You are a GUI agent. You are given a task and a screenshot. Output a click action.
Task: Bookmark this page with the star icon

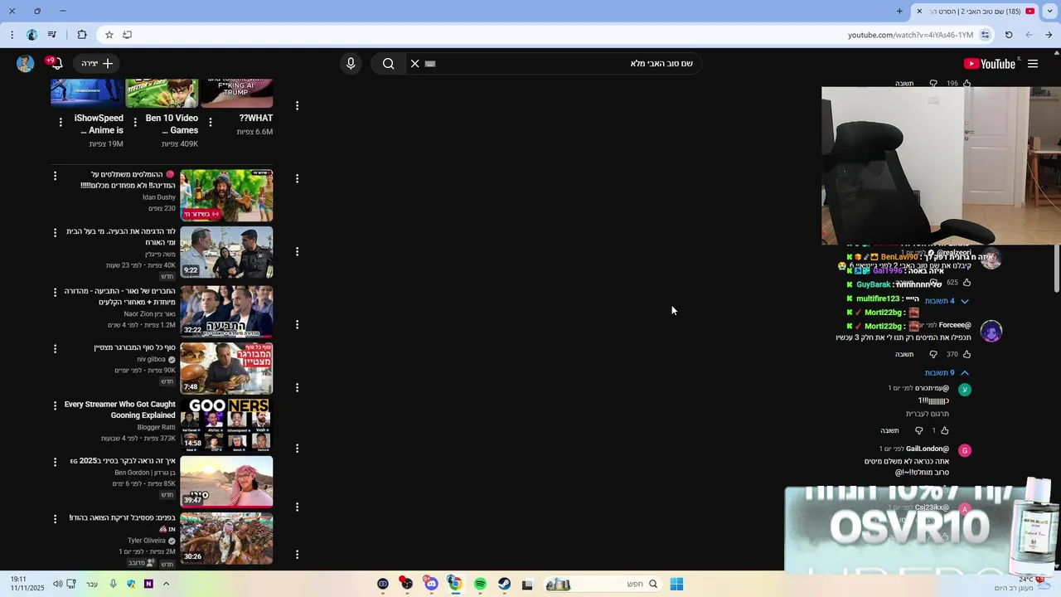[x=109, y=35]
